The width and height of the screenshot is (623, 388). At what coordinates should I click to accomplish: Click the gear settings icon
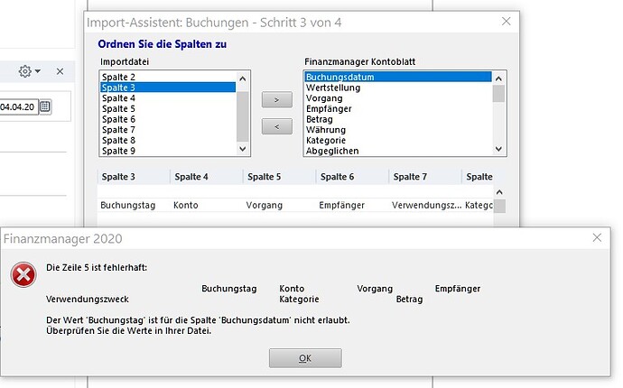24,71
